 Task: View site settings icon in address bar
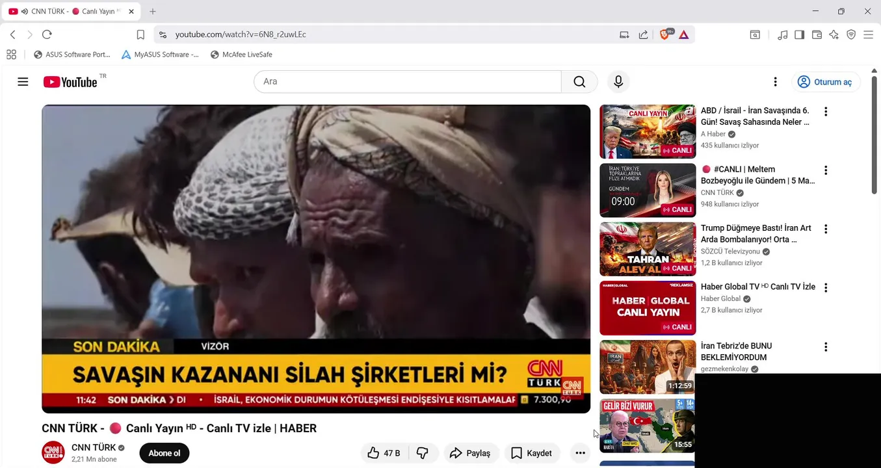pyautogui.click(x=163, y=34)
